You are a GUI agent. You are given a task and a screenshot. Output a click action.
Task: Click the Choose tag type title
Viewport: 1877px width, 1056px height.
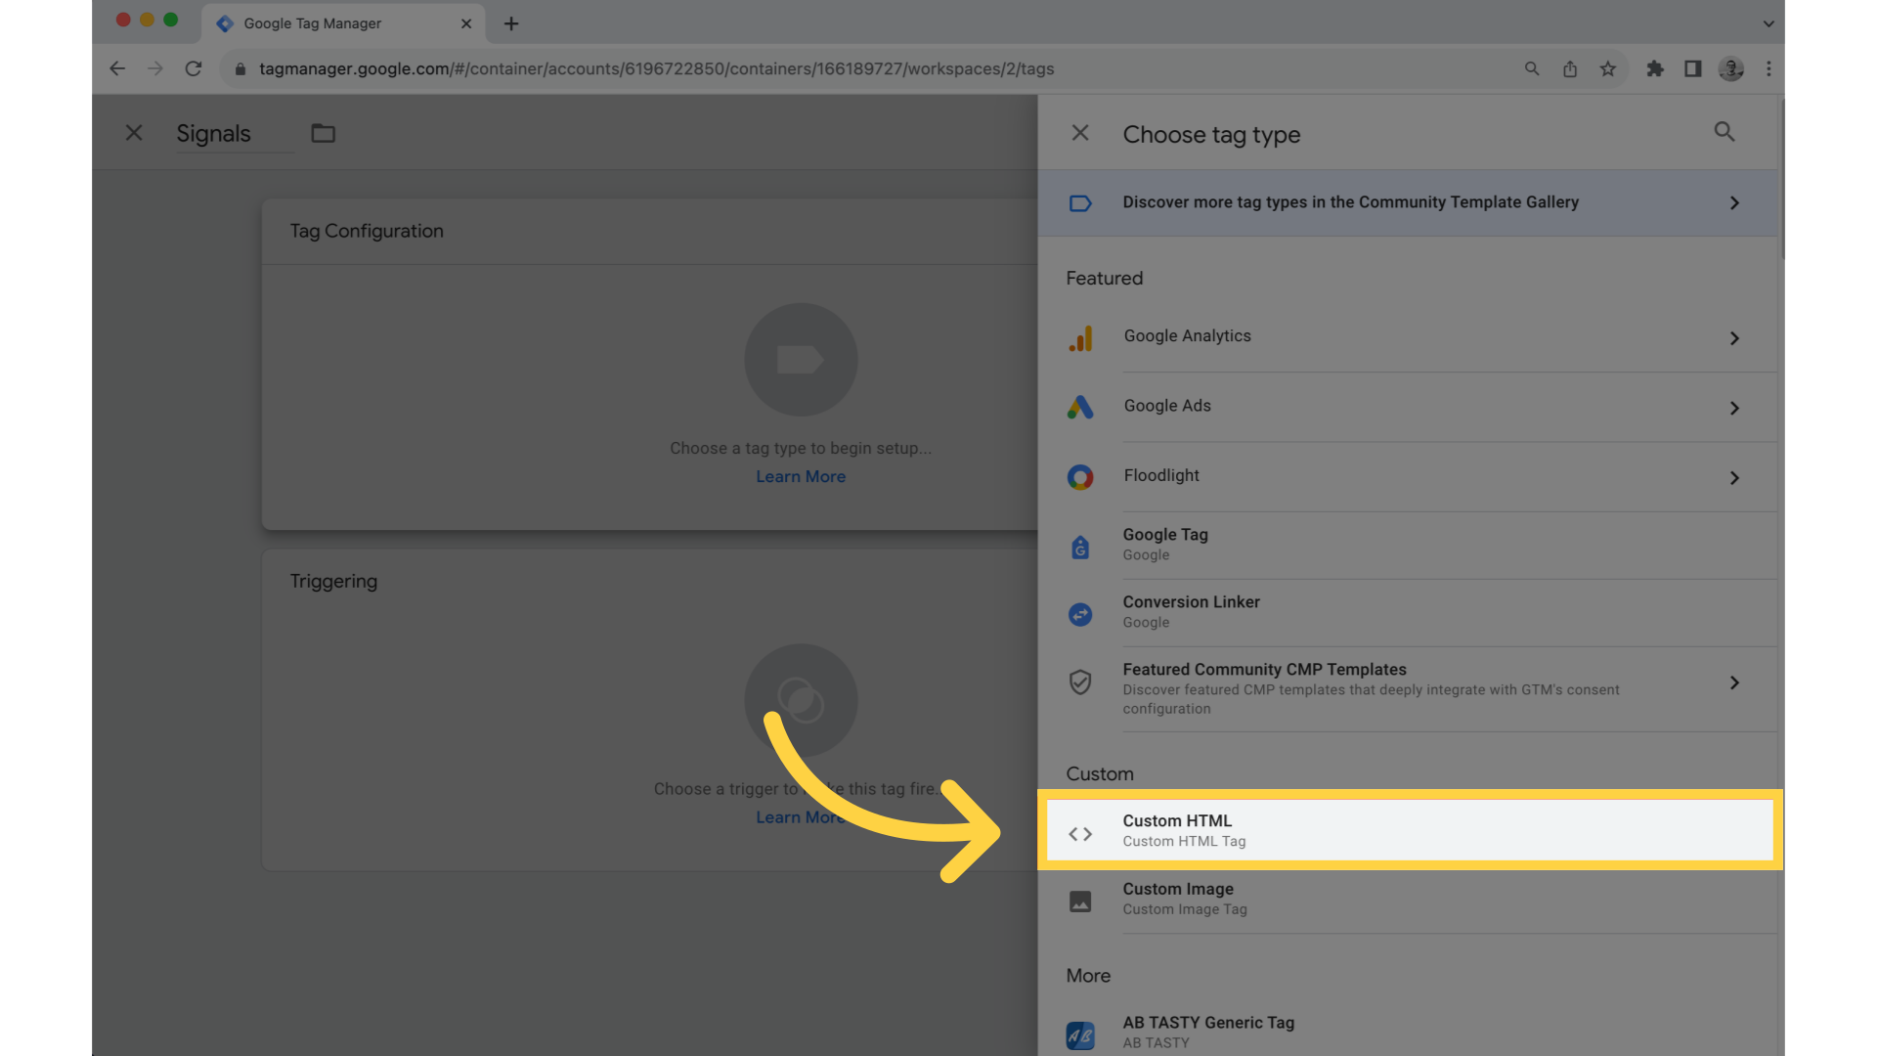[1211, 135]
